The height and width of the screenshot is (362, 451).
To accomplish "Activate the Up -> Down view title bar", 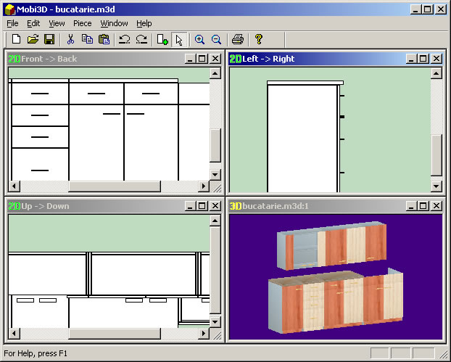I will click(x=115, y=206).
